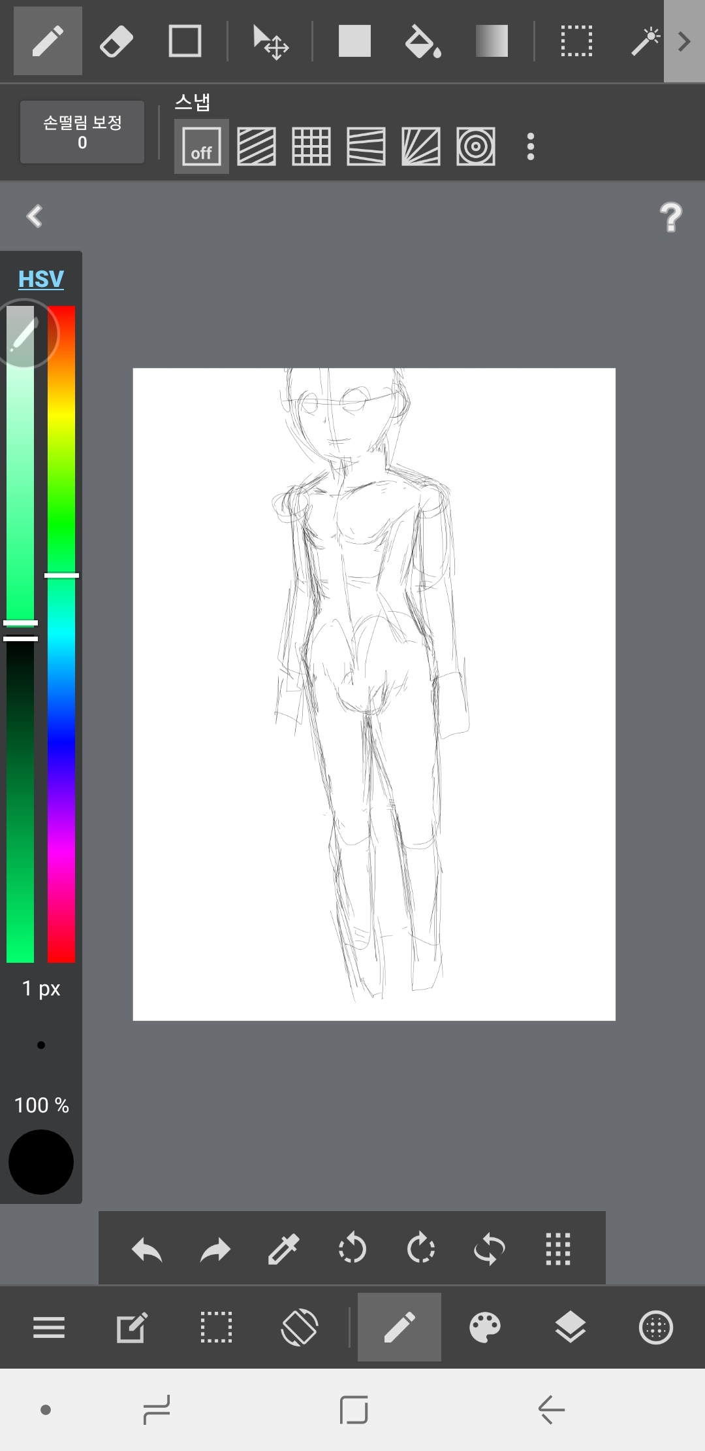Select the Eraser tool

[116, 41]
